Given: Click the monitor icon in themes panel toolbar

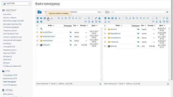Looking at the screenshot, I should [x=92, y=22].
